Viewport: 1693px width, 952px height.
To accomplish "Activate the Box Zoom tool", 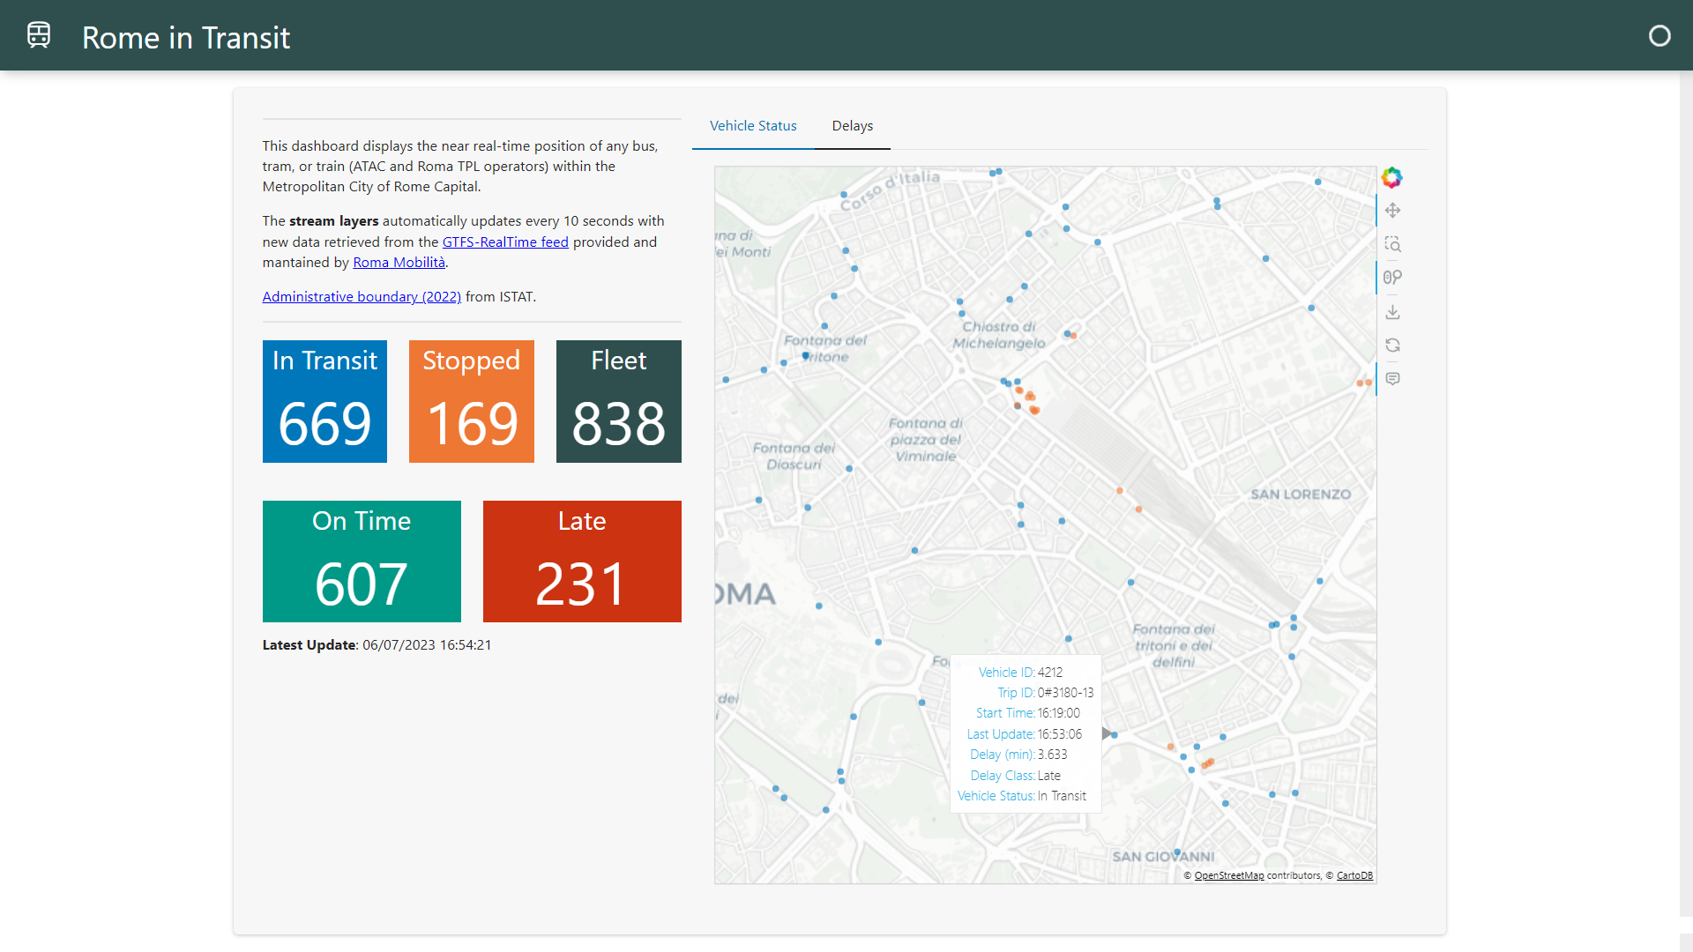I will coord(1392,244).
